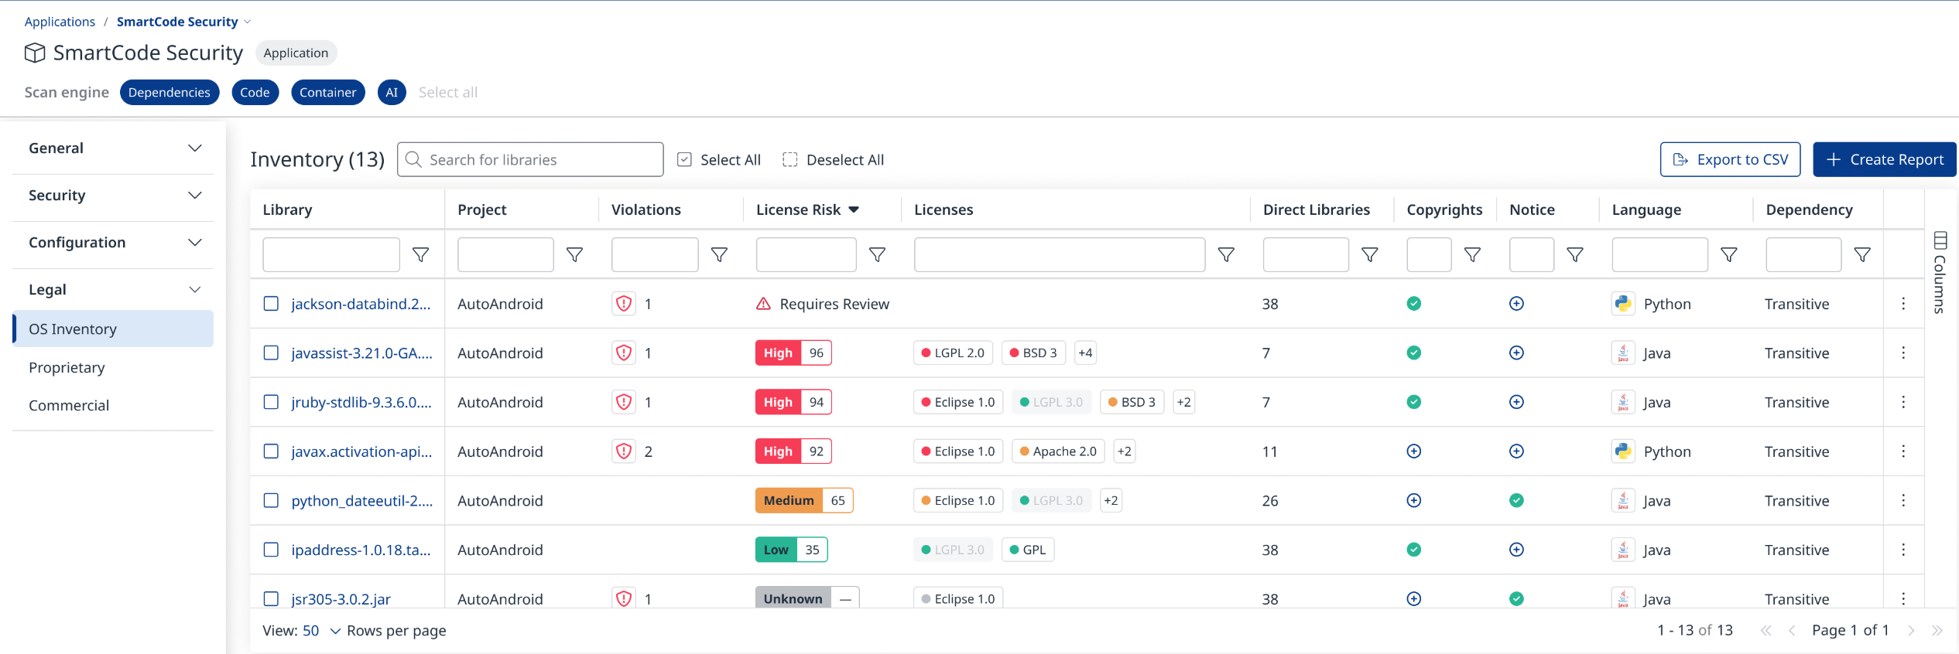Click the Select all scan engines text
Image resolution: width=1959 pixels, height=654 pixels.
pos(448,92)
